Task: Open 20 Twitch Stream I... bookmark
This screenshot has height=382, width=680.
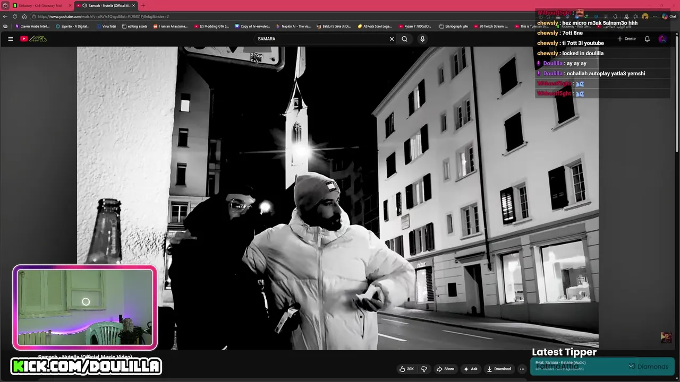Action: pyautogui.click(x=491, y=26)
